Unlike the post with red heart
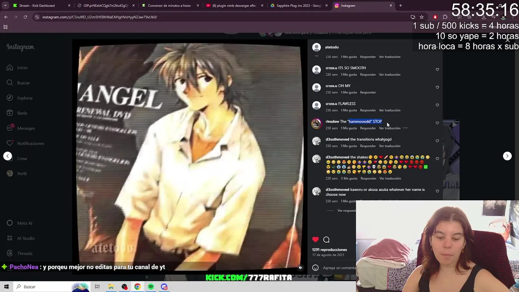 315,240
